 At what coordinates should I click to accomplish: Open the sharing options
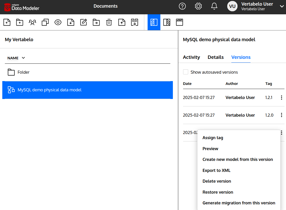click(x=32, y=22)
